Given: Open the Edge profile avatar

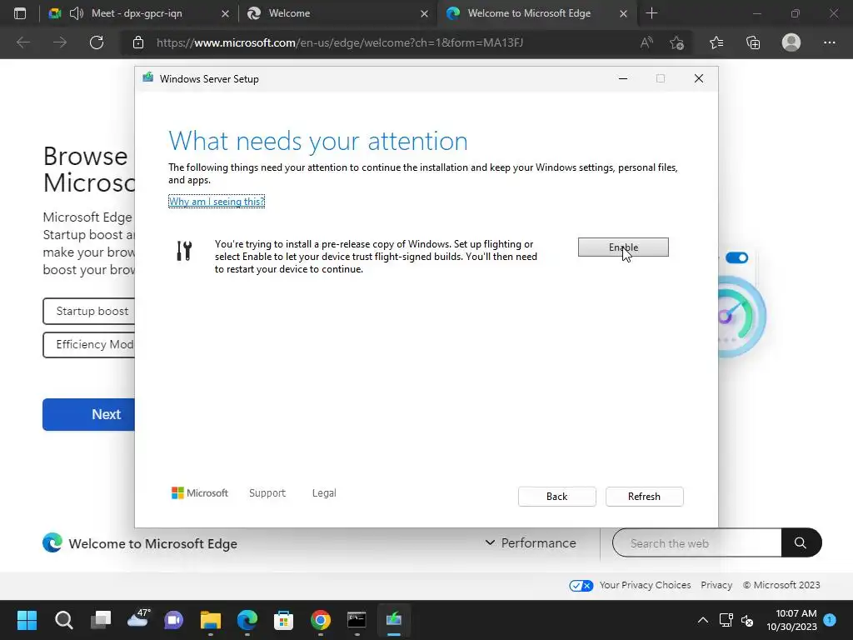Looking at the screenshot, I should pos(791,42).
